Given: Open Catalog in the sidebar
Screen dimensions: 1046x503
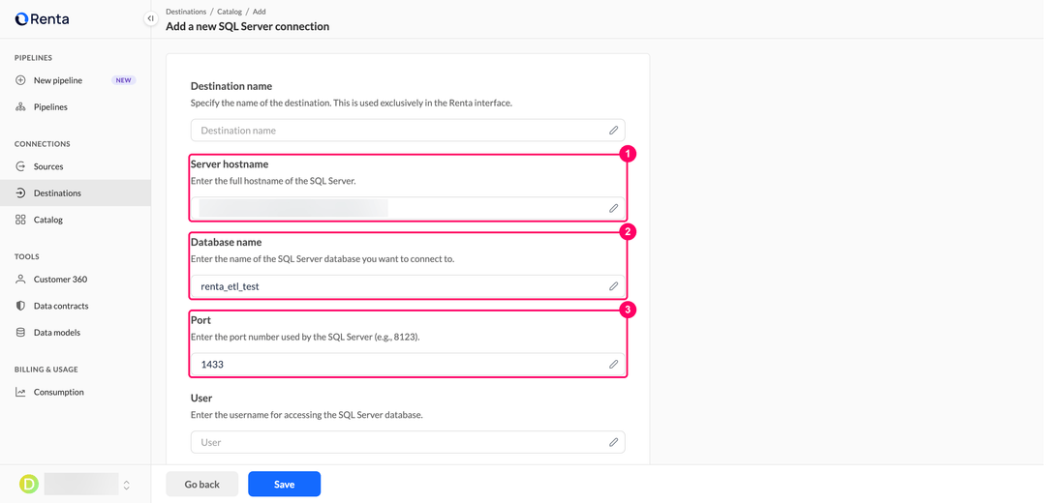Looking at the screenshot, I should click(76, 220).
